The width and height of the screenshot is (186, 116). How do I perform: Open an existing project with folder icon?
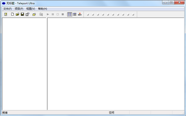tap(17, 14)
